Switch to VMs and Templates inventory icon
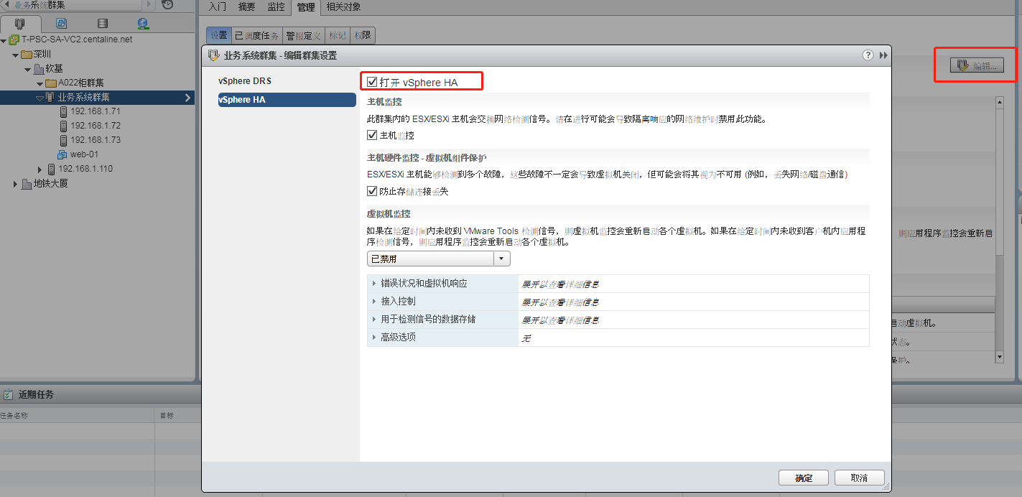 pyautogui.click(x=61, y=24)
